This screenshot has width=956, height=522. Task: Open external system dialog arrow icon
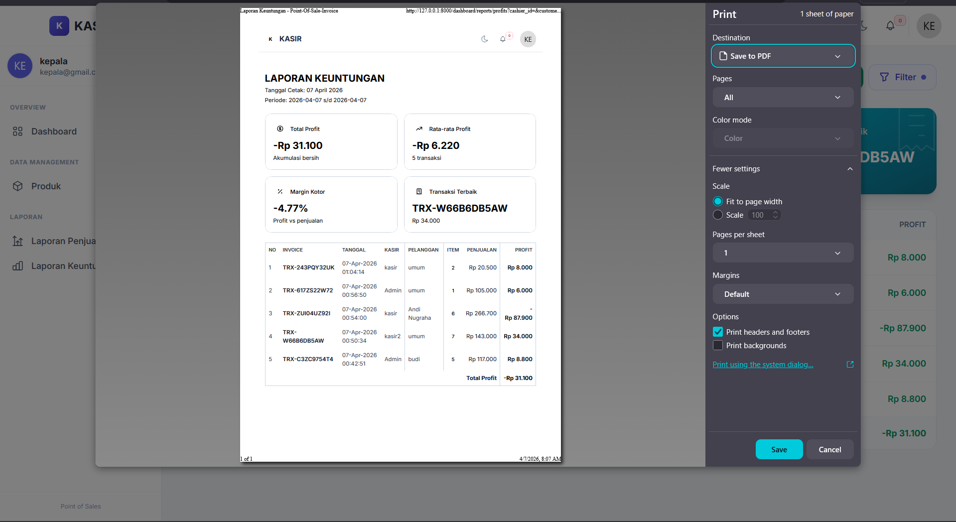[x=850, y=365]
